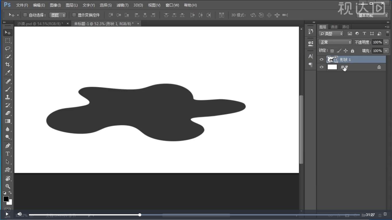Image resolution: width=392 pixels, height=220 pixels.
Task: Enable the 自动选择 checkbox
Action: pyautogui.click(x=25, y=15)
